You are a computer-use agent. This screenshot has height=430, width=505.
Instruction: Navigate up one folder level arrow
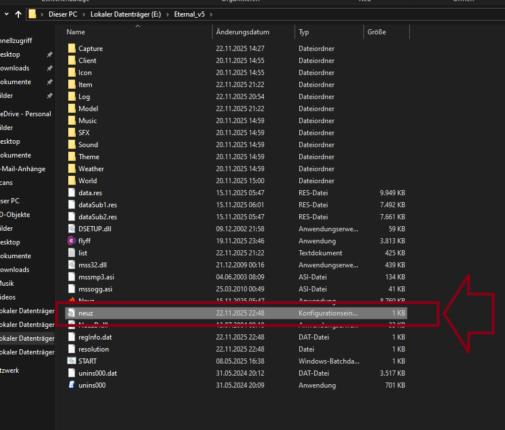tap(18, 14)
